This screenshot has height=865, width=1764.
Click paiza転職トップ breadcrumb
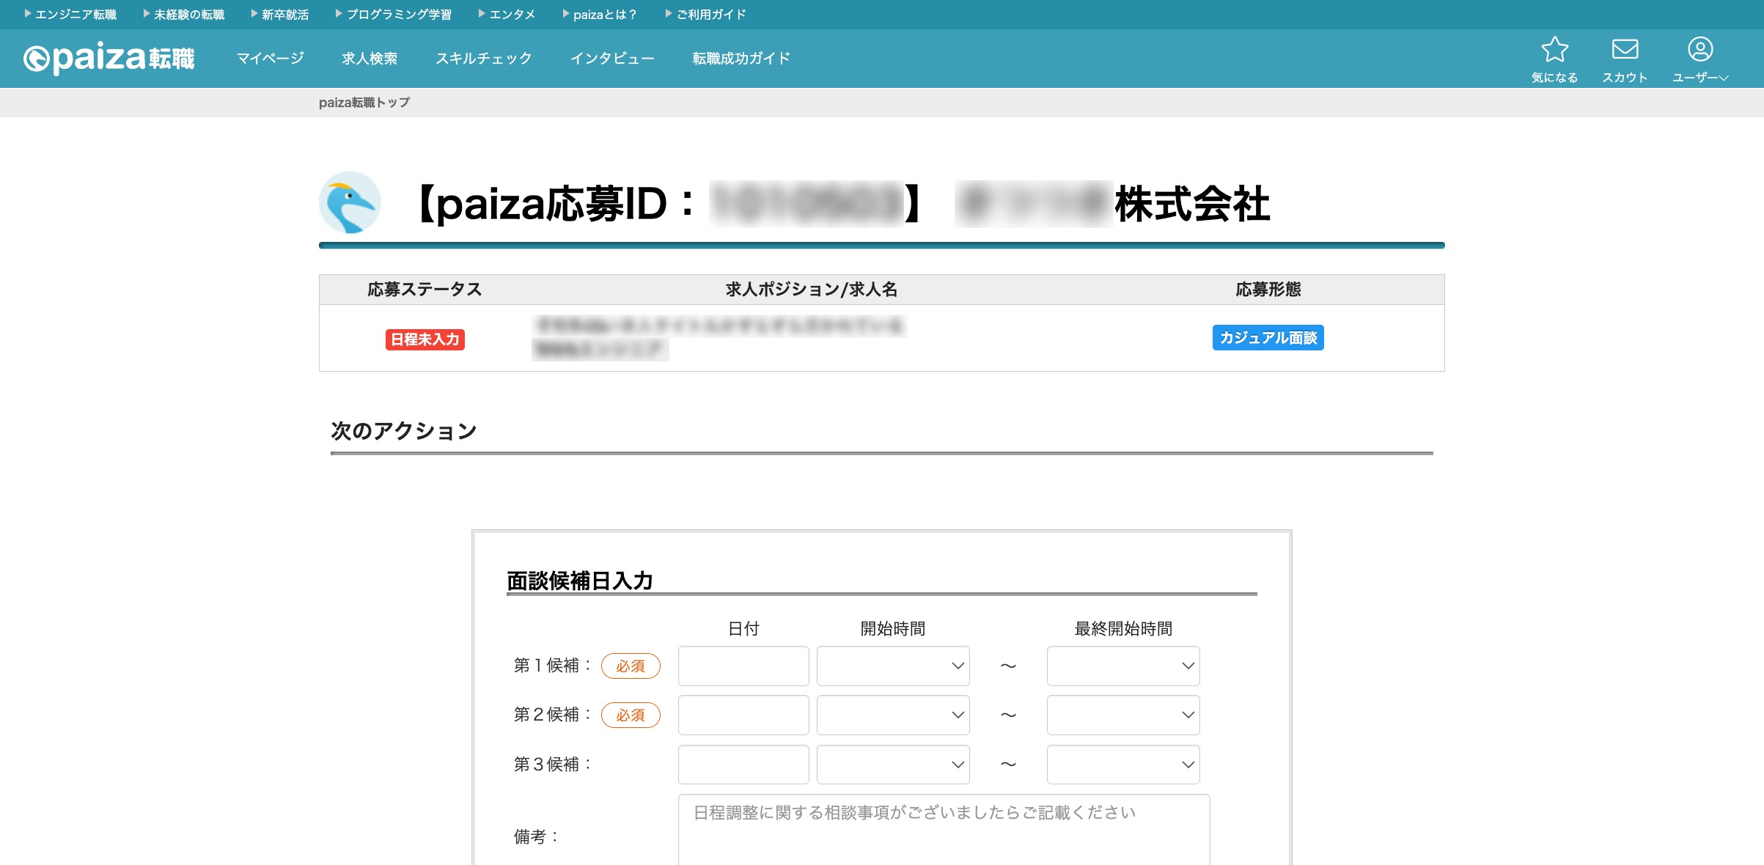[364, 102]
